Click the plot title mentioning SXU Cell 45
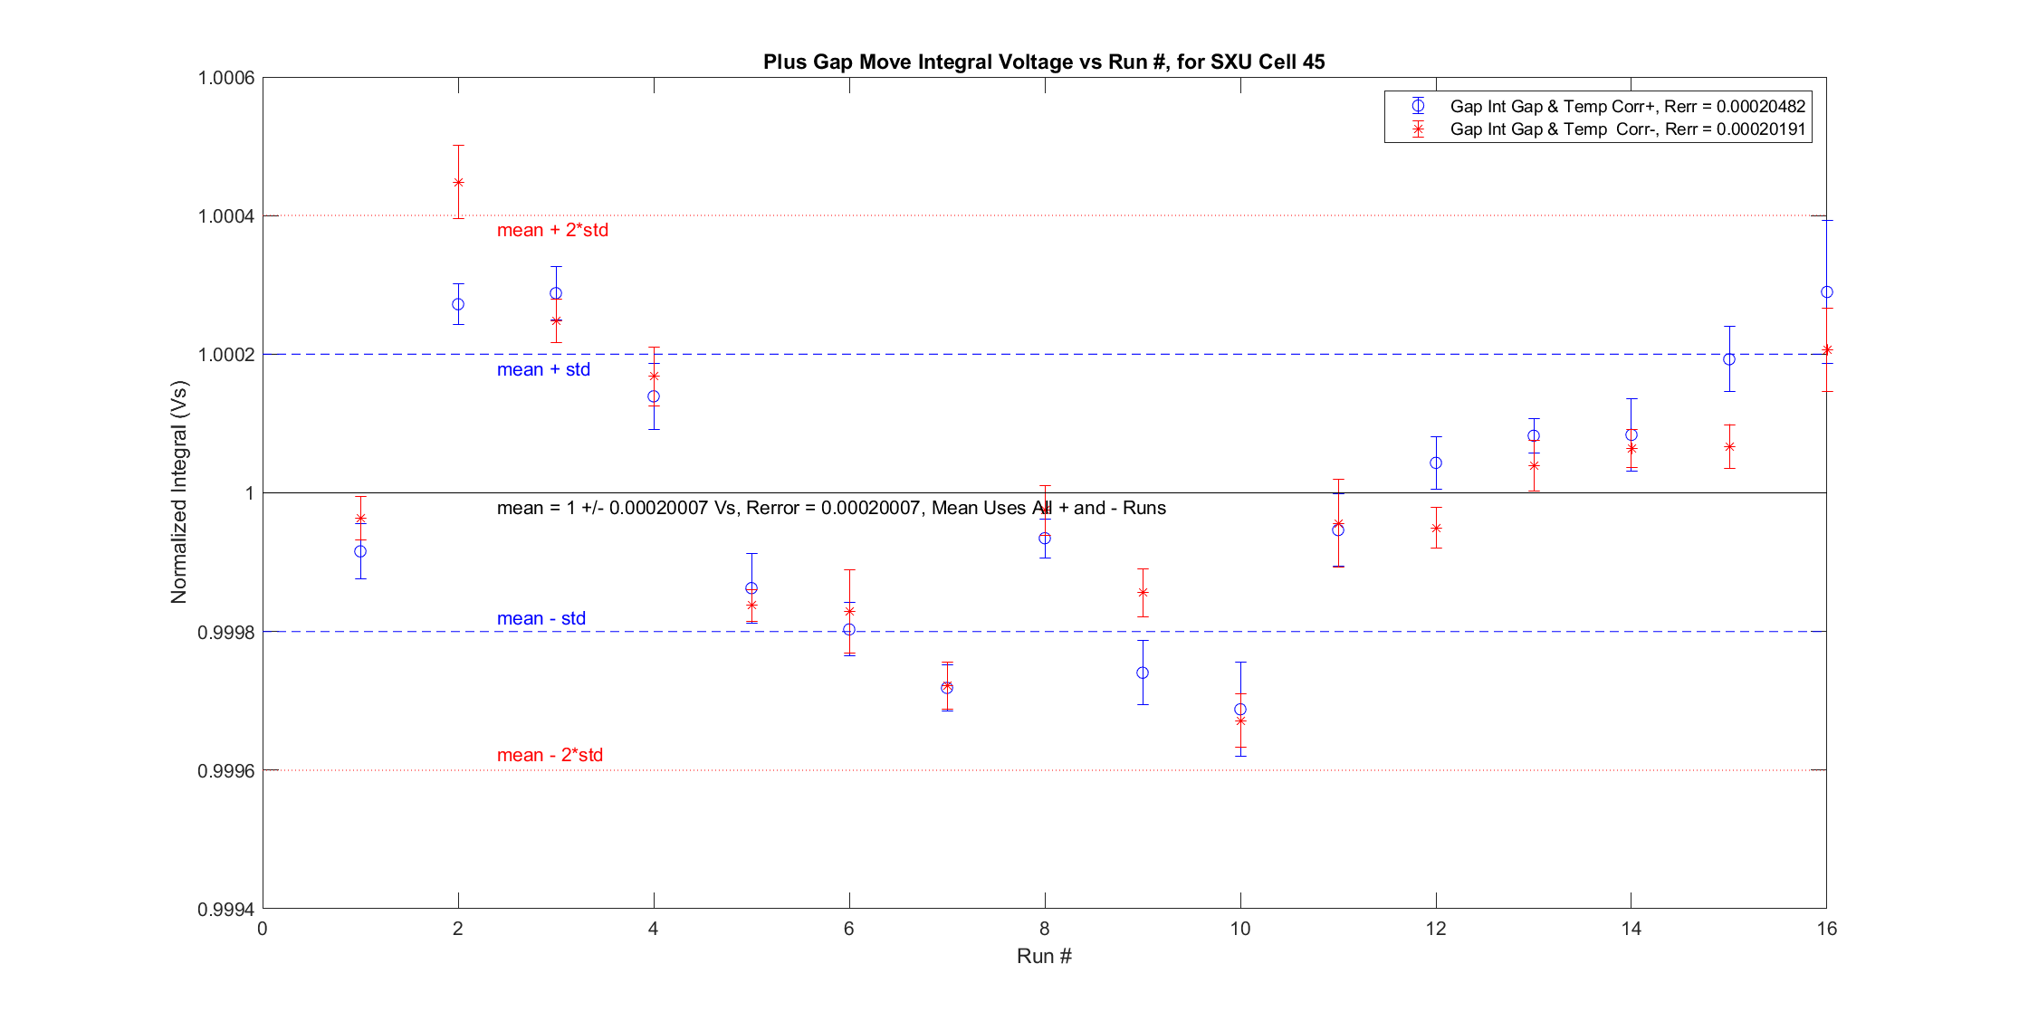This screenshot has width=2019, height=1021. tap(1044, 62)
